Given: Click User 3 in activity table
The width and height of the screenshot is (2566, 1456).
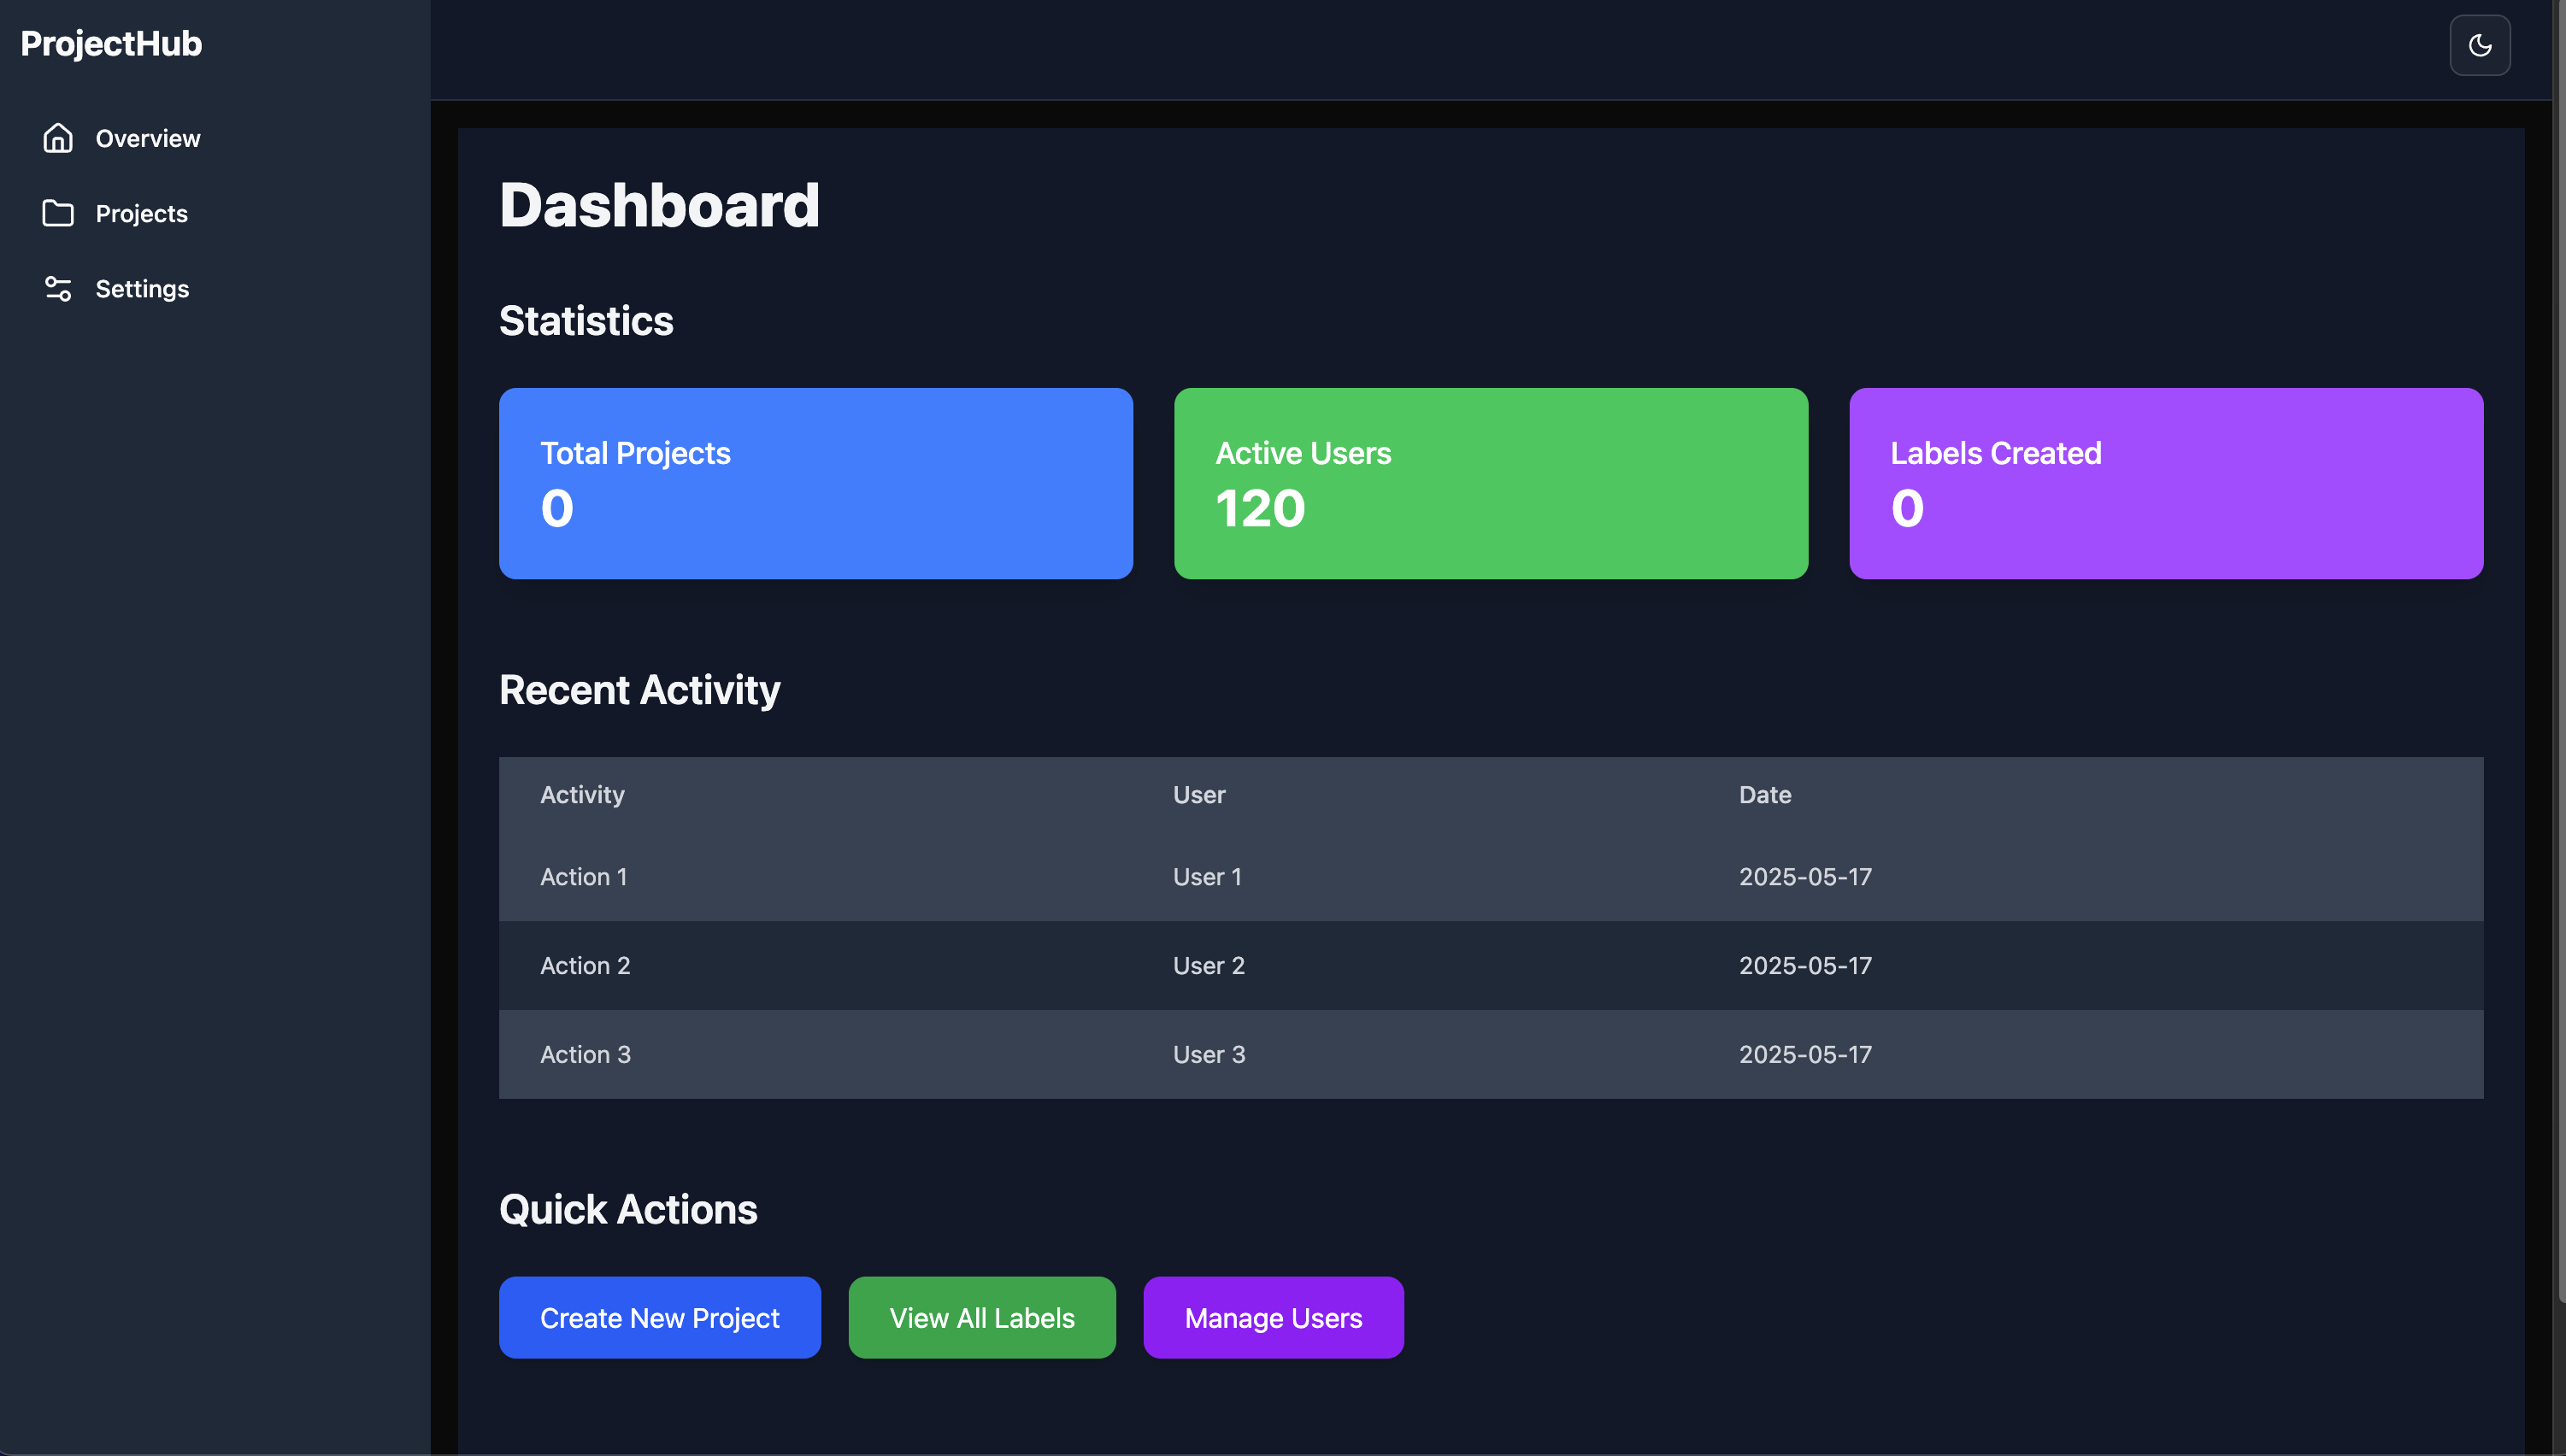Looking at the screenshot, I should pos(1209,1054).
